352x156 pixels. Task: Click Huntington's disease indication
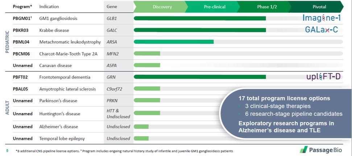60,114
